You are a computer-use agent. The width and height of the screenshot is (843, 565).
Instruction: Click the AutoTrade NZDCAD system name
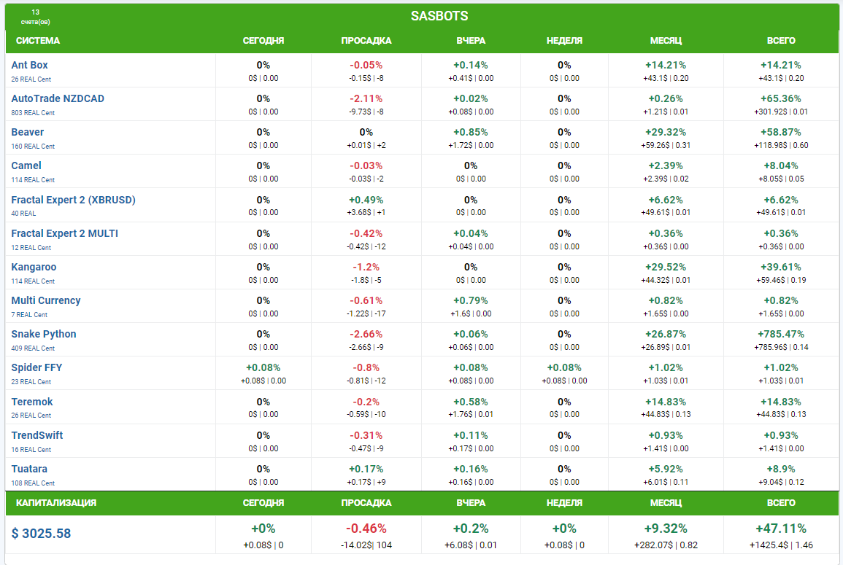pyautogui.click(x=58, y=98)
